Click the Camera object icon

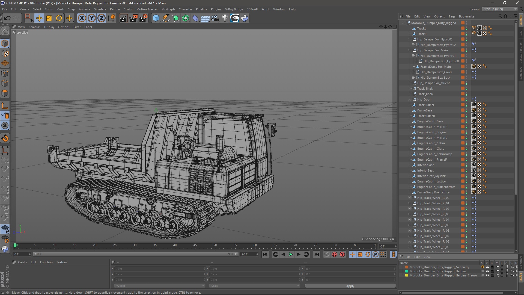(215, 18)
